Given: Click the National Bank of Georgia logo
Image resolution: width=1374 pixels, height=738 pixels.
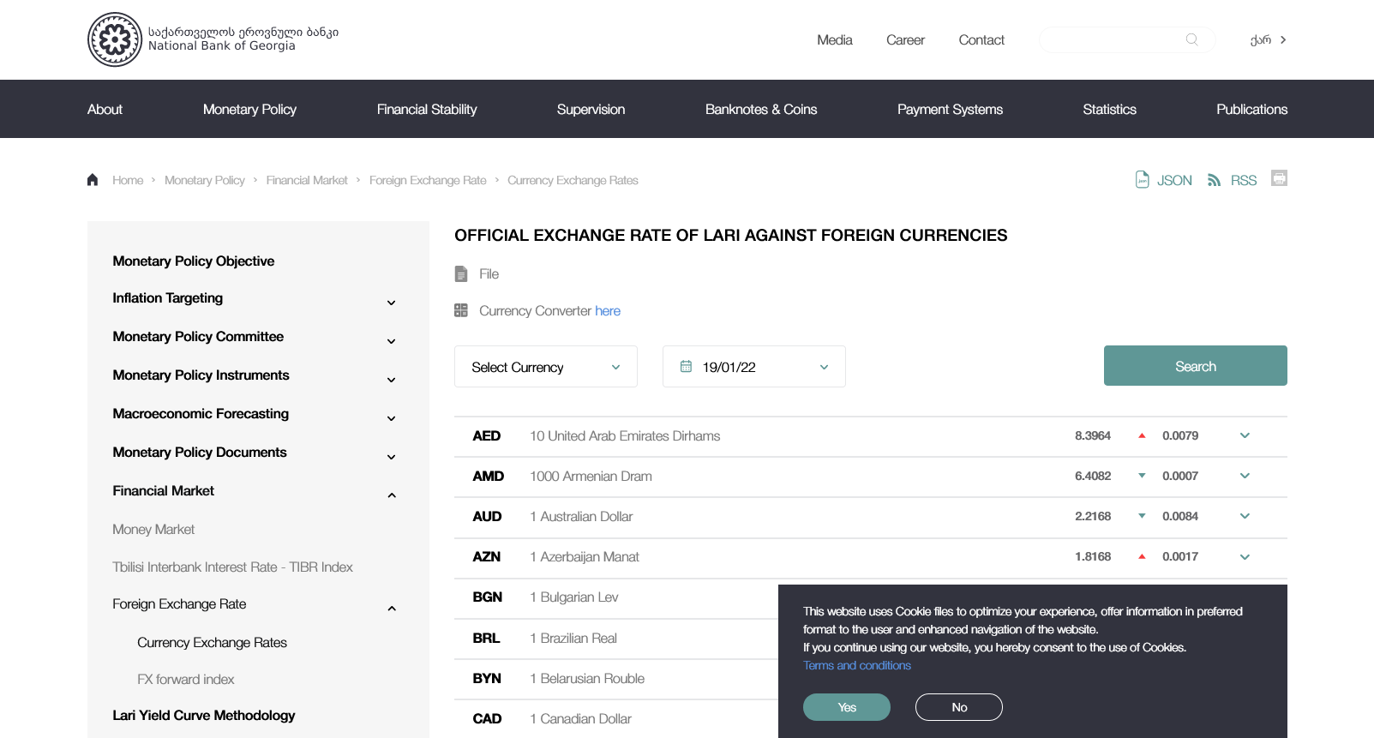Looking at the screenshot, I should (x=115, y=39).
